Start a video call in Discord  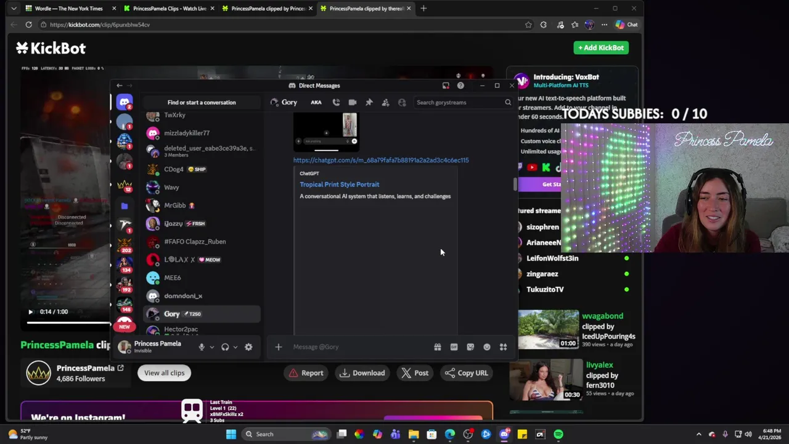[x=353, y=102]
